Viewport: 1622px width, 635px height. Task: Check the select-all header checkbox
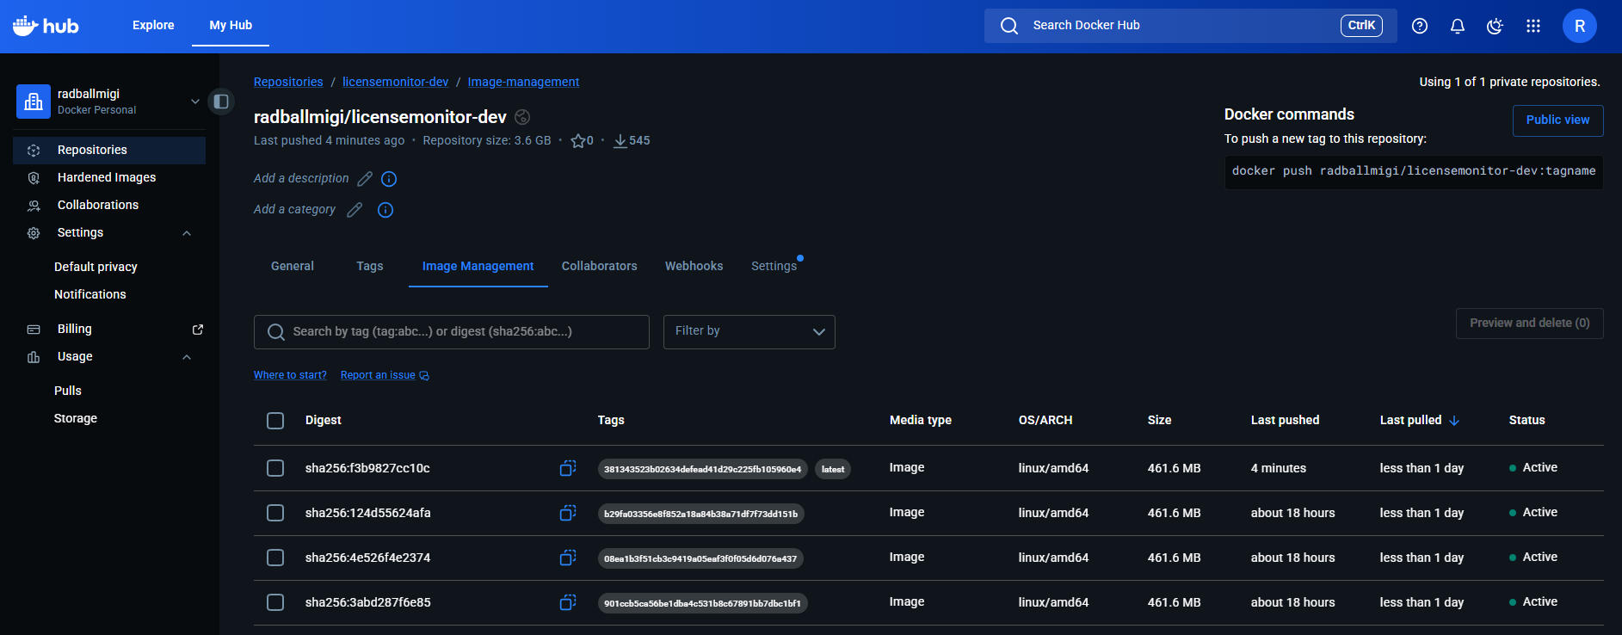tap(275, 421)
